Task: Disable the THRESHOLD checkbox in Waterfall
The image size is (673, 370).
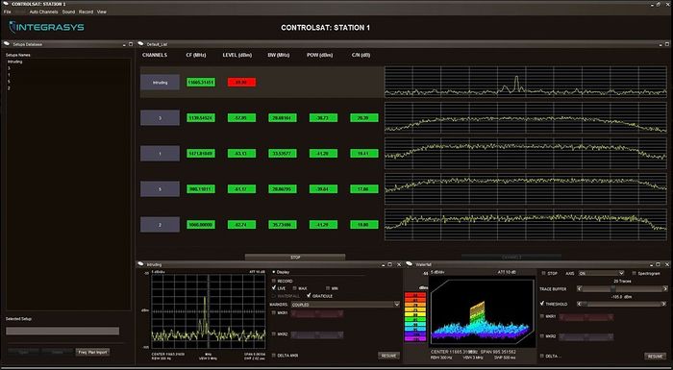Action: [542, 304]
